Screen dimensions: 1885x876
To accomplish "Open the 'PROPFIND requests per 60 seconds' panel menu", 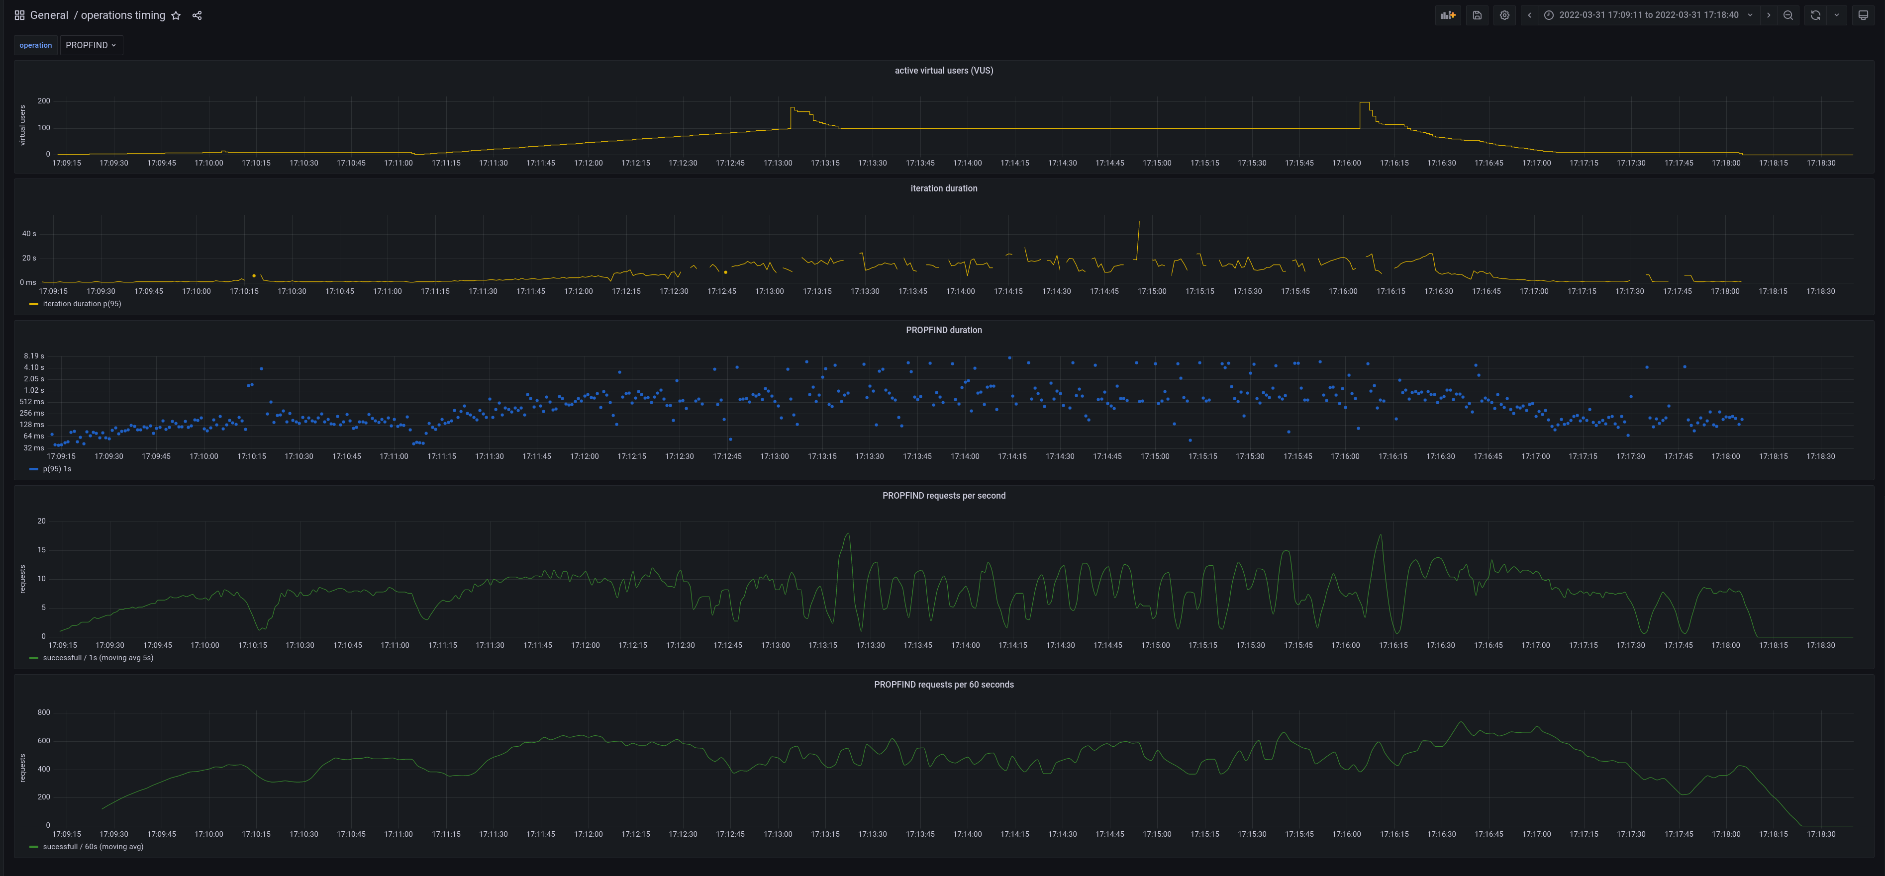I will (943, 685).
